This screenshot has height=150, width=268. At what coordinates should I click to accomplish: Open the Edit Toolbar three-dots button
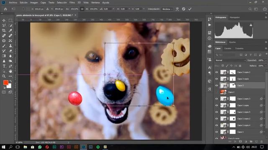pyautogui.click(x=10, y=76)
